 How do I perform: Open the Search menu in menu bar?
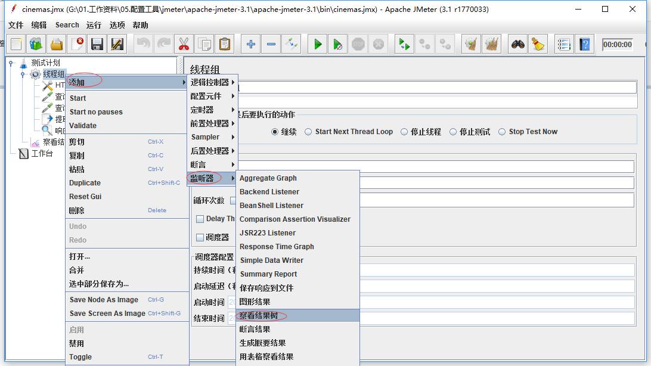point(67,25)
